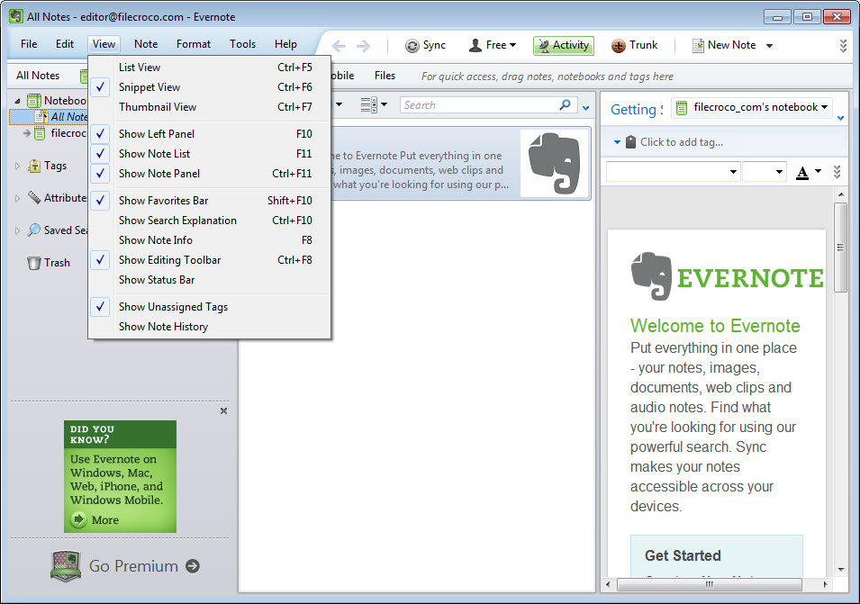Click the All Notes notebook icon in the tree

pyautogui.click(x=41, y=117)
